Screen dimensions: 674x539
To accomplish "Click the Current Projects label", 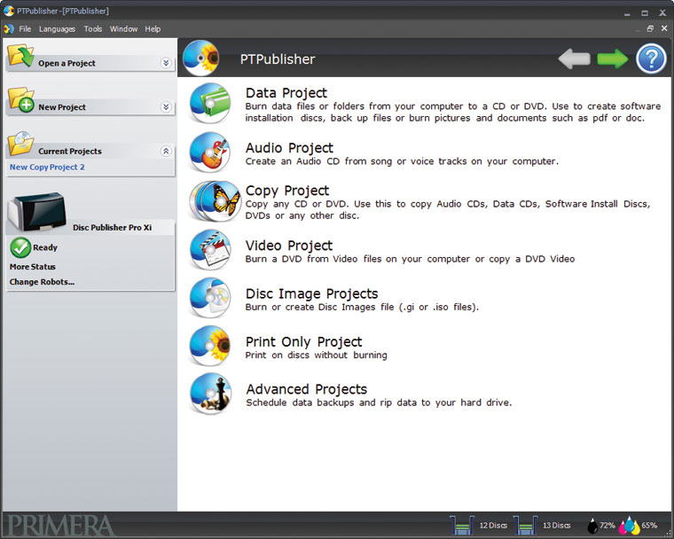I will 70,152.
